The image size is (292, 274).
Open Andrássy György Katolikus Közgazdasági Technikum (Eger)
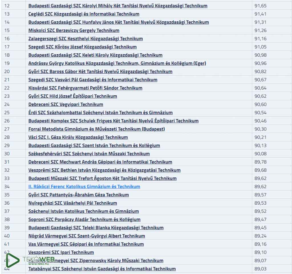point(117,63)
